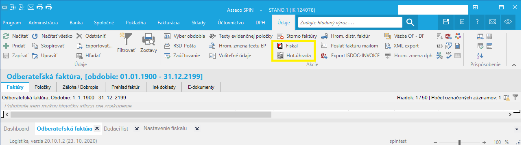Screen dimensions: 524x148
Task: Open the Sklady menu
Action: 199,22
